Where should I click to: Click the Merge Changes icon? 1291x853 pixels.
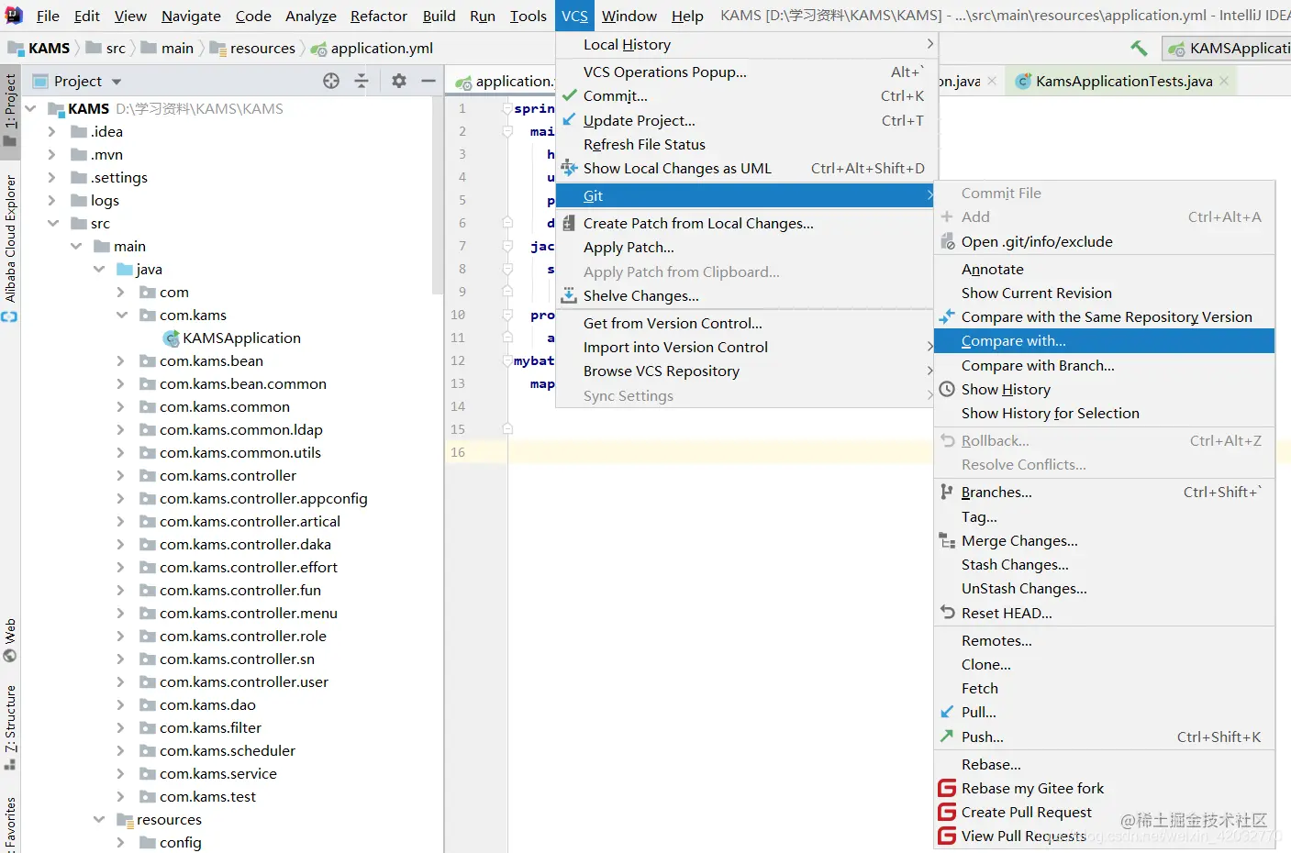948,541
